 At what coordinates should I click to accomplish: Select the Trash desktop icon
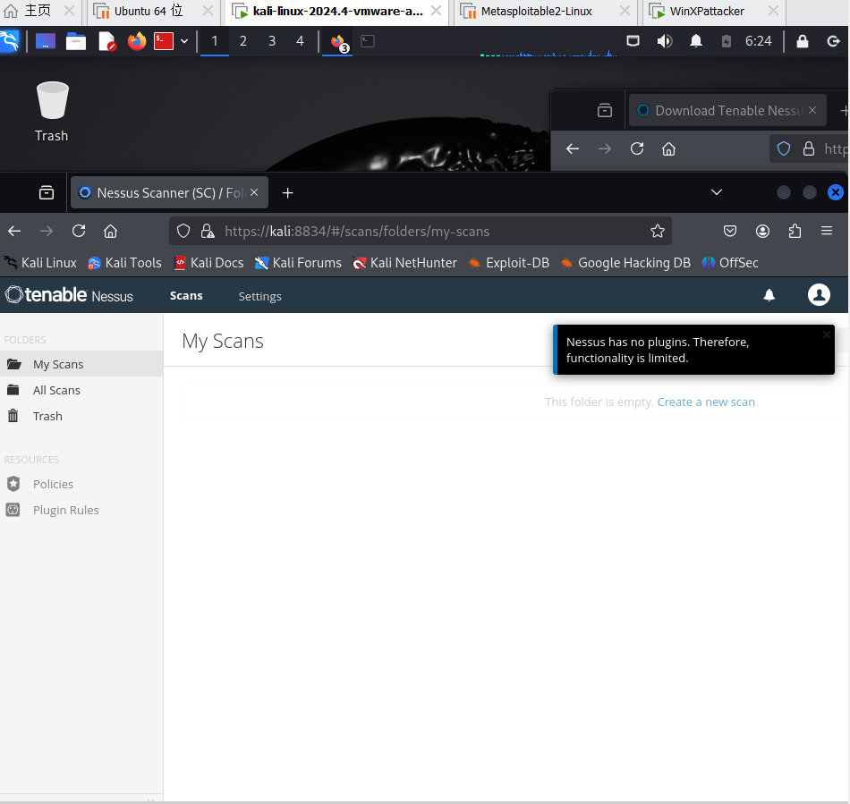(x=52, y=112)
